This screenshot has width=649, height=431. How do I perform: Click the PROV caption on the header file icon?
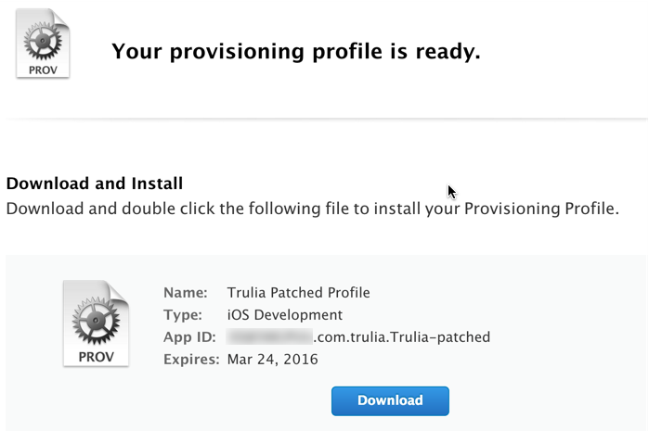click(x=43, y=70)
